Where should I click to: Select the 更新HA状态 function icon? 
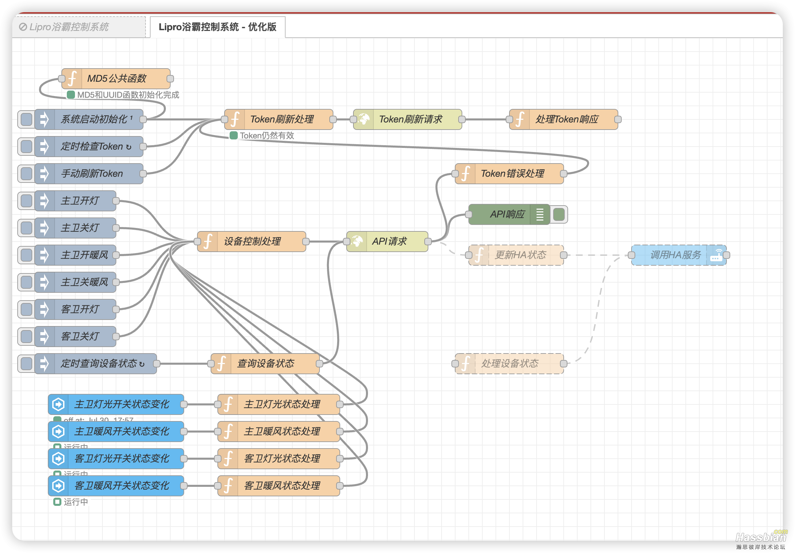point(479,255)
